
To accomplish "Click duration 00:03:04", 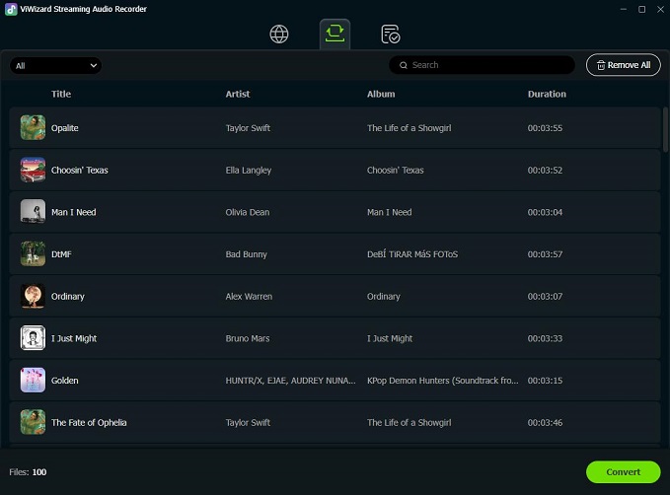I will tap(545, 212).
